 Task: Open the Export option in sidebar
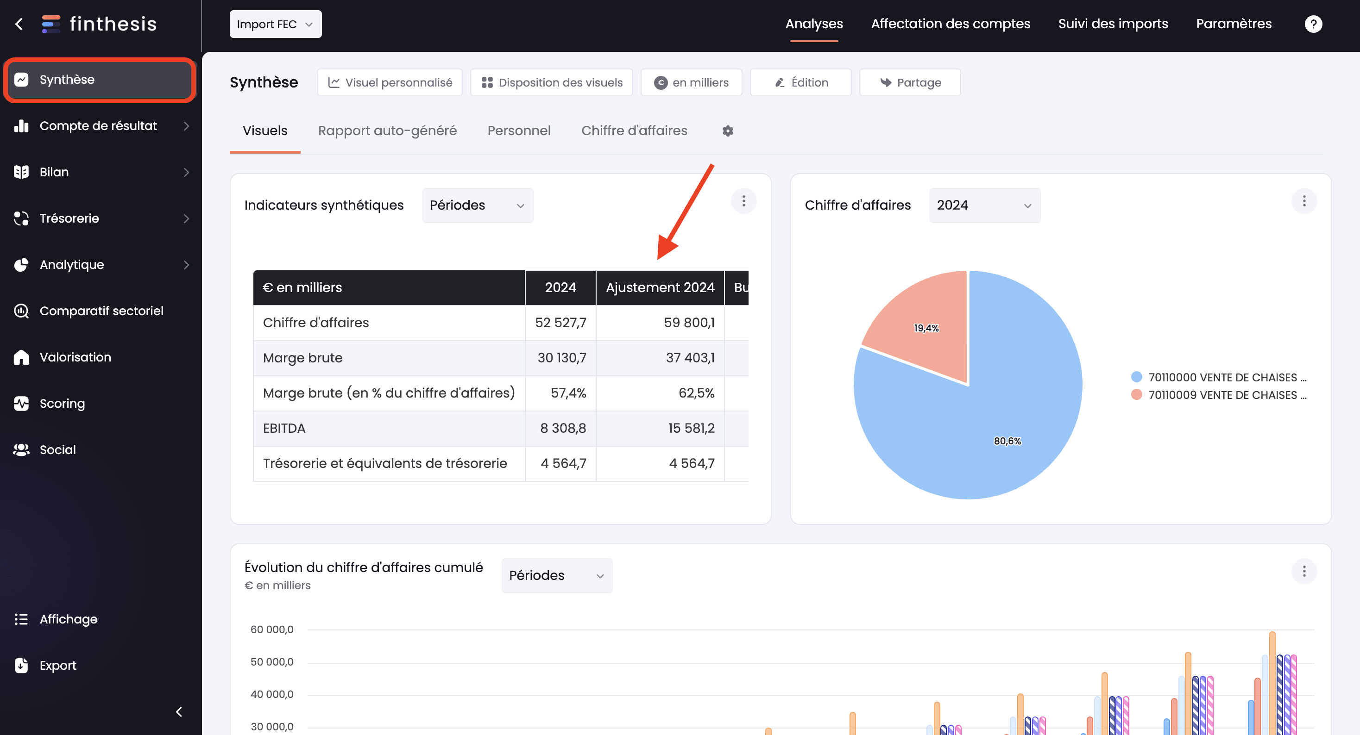(57, 666)
